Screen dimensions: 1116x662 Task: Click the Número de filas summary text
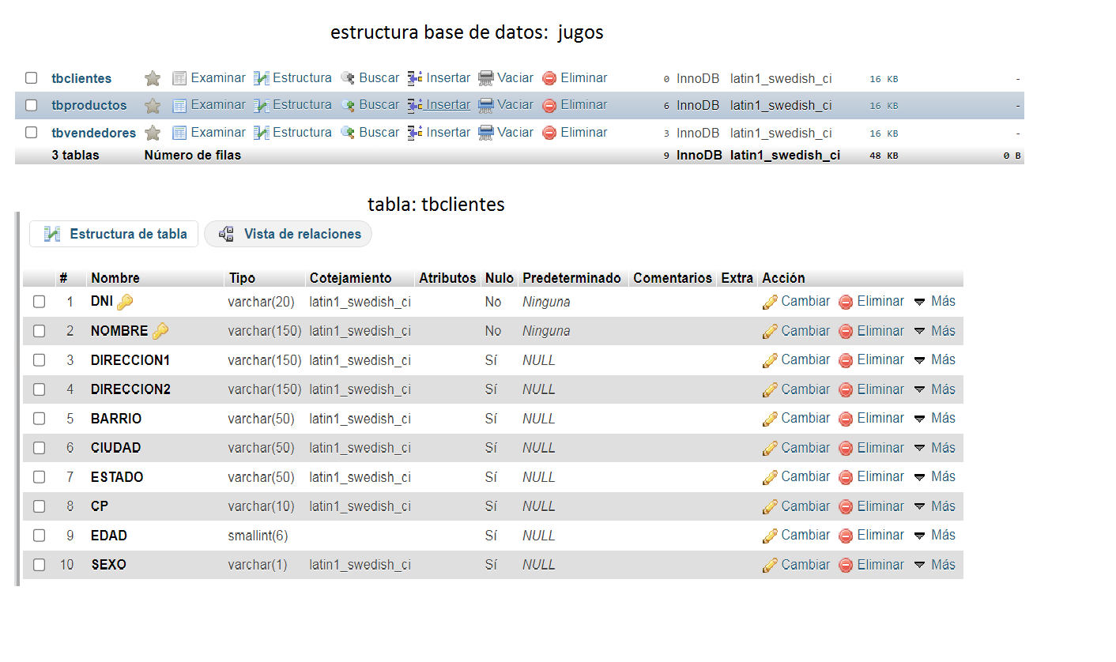193,156
